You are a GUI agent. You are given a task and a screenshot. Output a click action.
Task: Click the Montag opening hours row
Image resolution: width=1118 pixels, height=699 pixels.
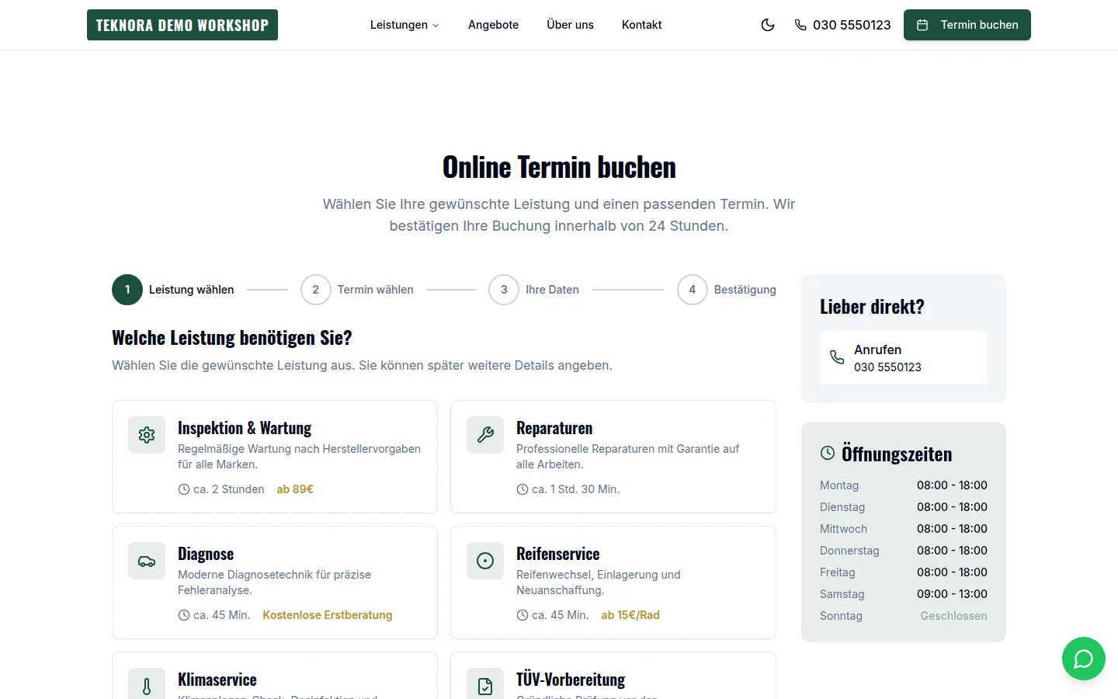[x=904, y=485]
